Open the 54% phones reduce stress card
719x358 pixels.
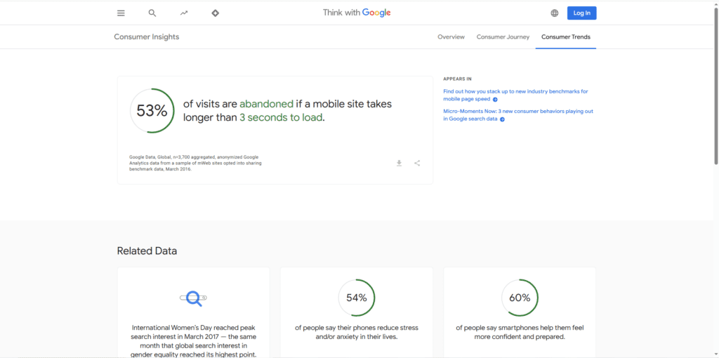pos(356,312)
